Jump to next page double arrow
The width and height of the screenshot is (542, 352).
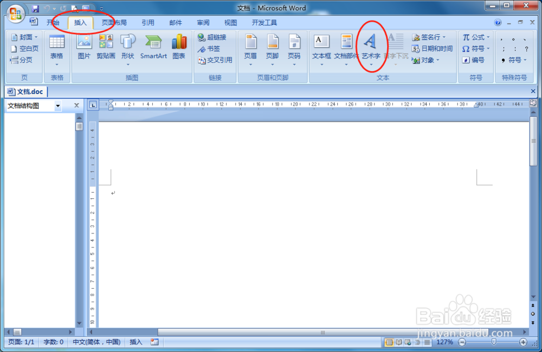[x=533, y=323]
